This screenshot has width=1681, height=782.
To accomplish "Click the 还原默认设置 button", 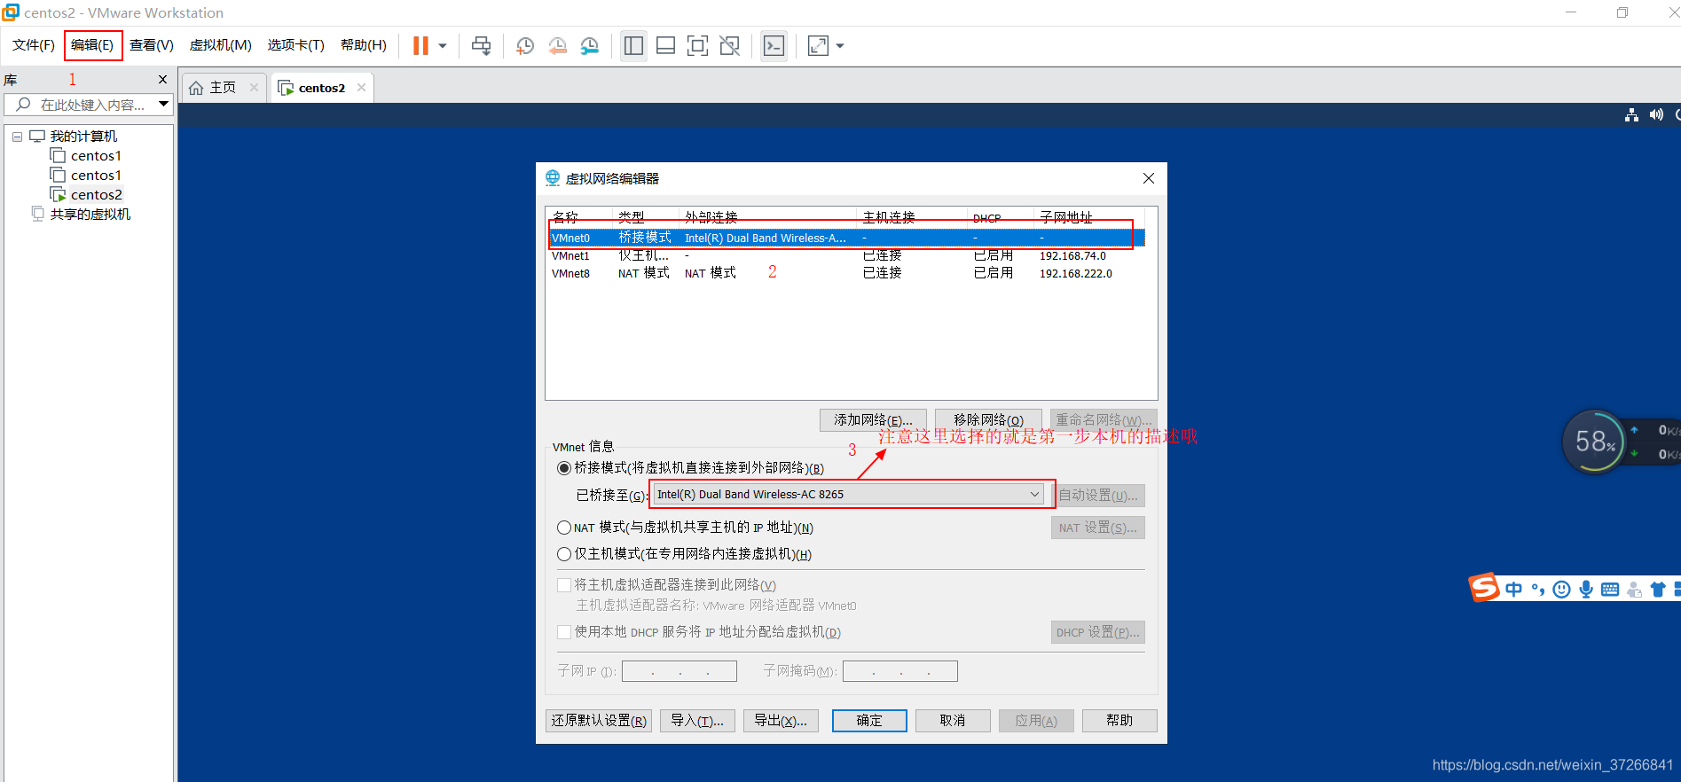I will coord(599,721).
